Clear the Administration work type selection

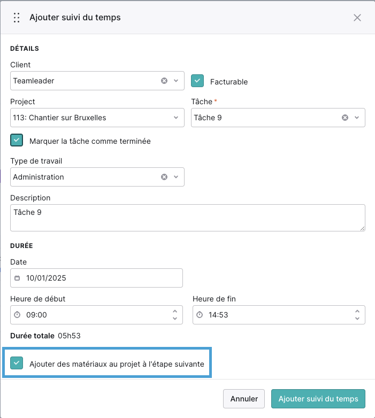pyautogui.click(x=164, y=177)
